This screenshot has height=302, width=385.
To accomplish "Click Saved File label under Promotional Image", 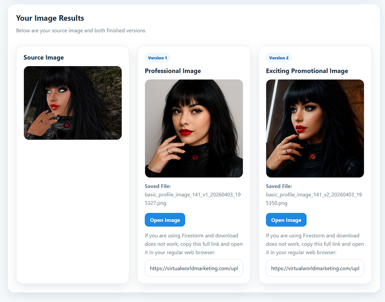I will (279, 186).
